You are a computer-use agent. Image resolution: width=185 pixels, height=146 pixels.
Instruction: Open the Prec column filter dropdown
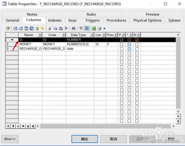[116, 35]
